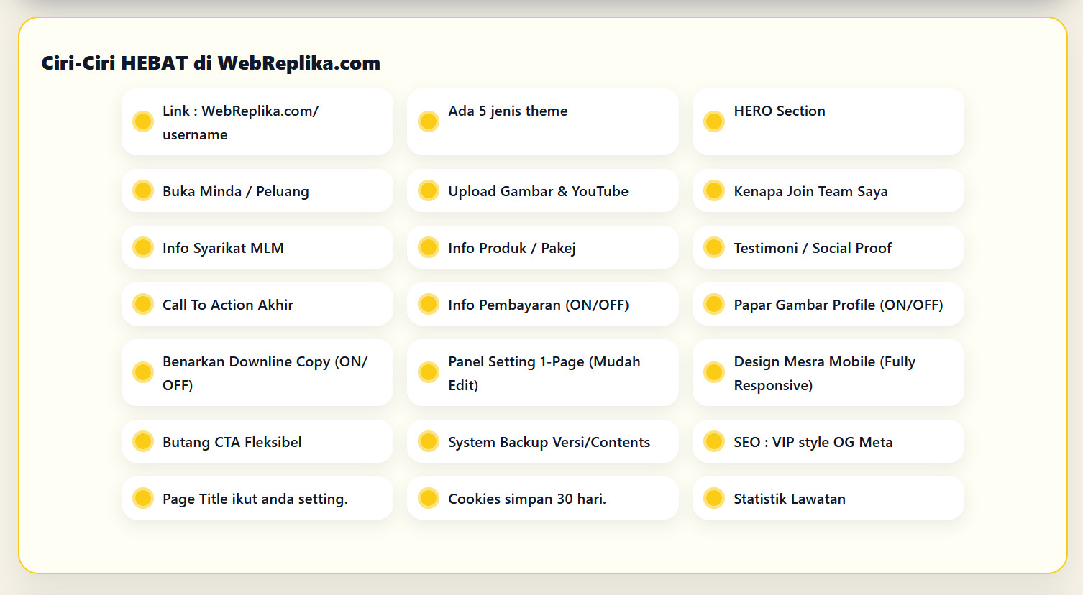Click Panel Setting 1-Page (Mudah Edit) card

[543, 373]
